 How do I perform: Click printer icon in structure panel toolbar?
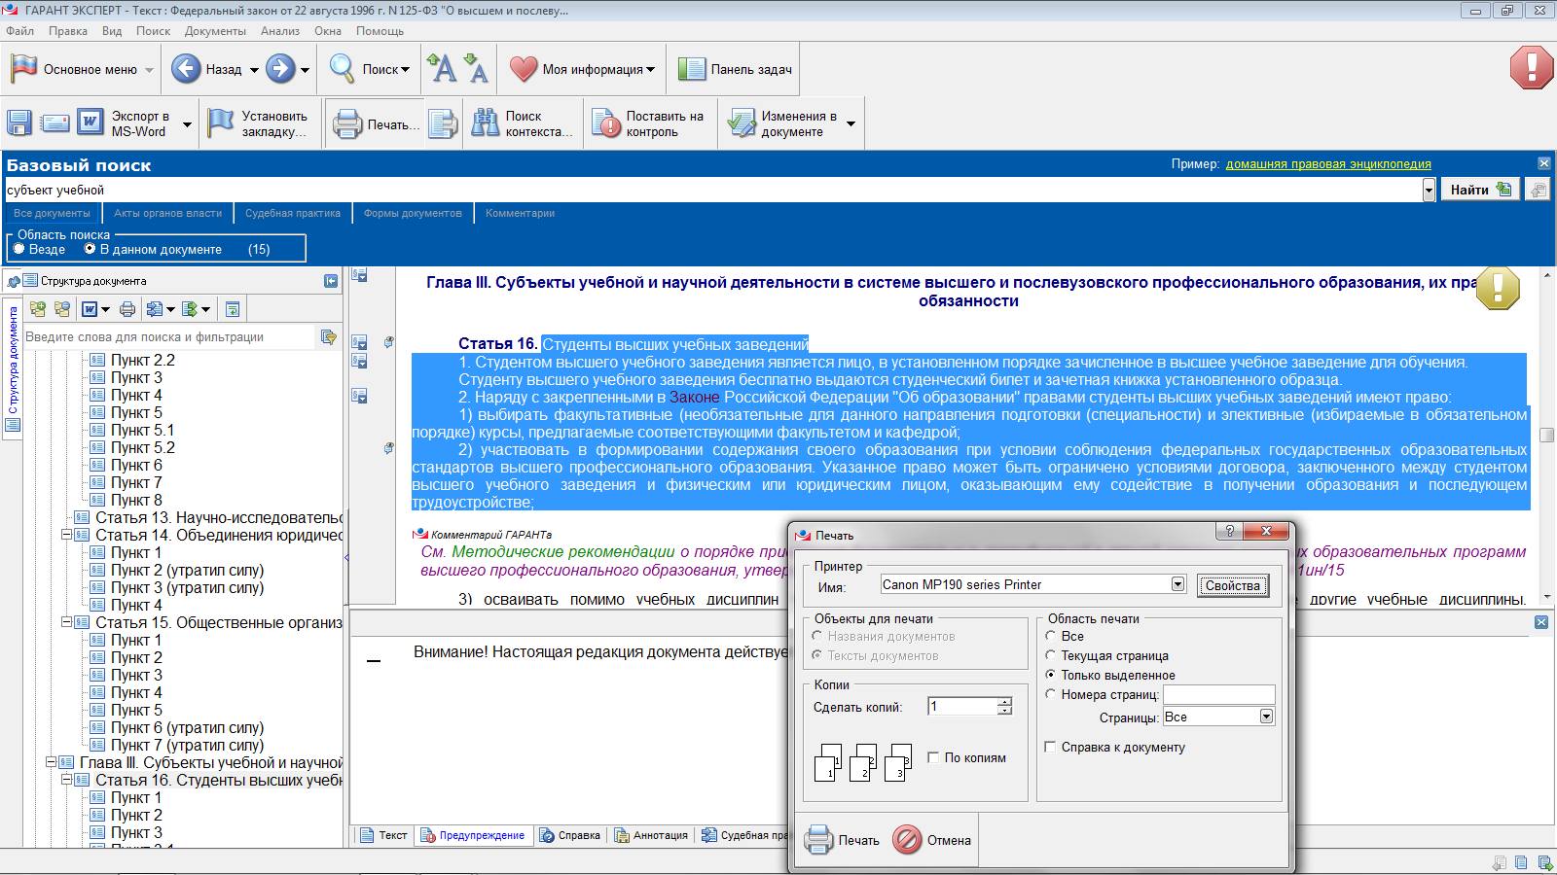click(127, 309)
